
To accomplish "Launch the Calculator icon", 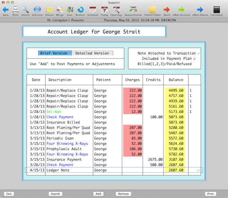I will click(x=216, y=10).
